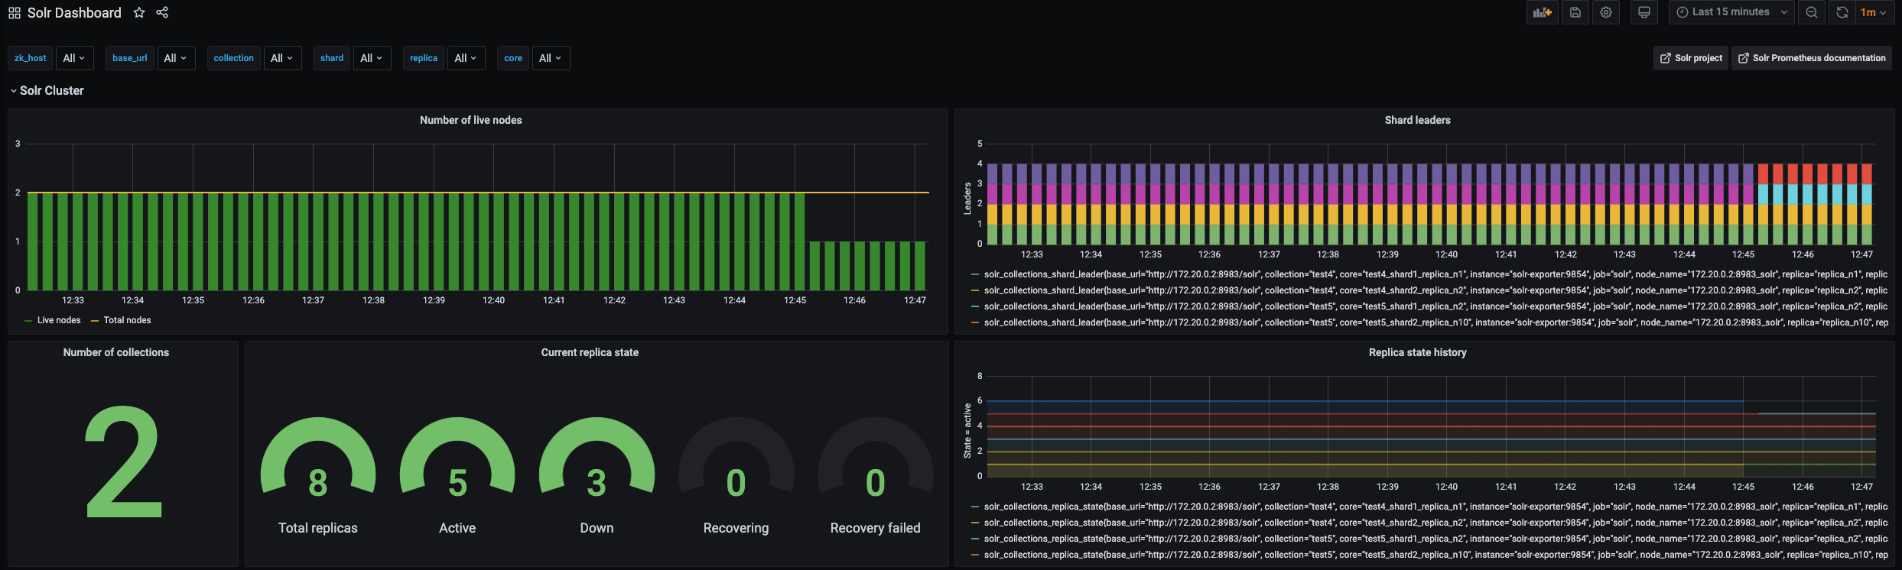
Task: Share the Solr Dashboard
Action: 162,13
